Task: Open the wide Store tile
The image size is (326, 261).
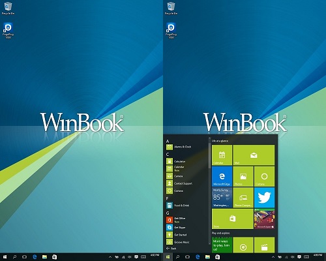Action: 233,219
